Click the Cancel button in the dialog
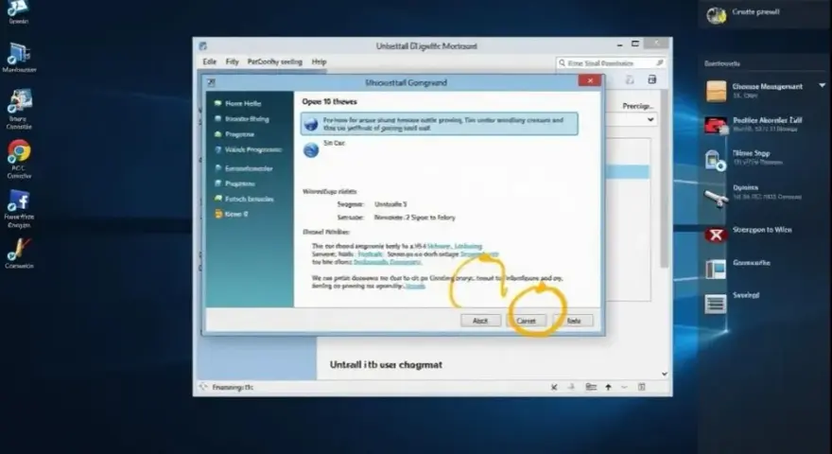Screen dimensions: 832x454 [527, 321]
